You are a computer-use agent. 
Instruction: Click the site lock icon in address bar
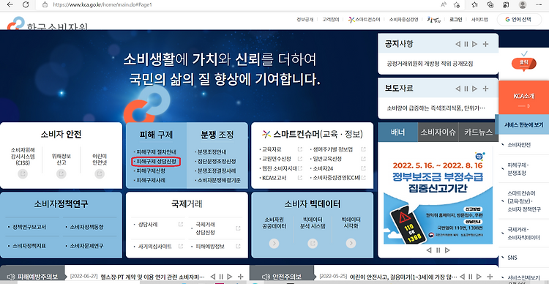45,5
